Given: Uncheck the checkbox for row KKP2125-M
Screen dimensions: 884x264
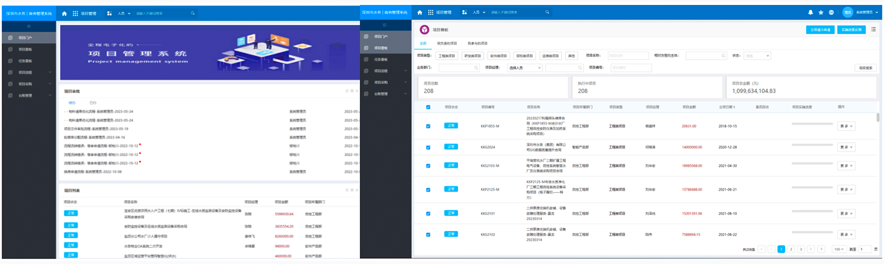Looking at the screenshot, I should point(428,190).
